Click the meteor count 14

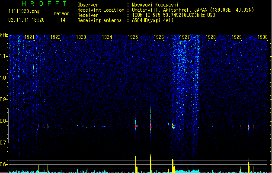pyautogui.click(x=63, y=20)
